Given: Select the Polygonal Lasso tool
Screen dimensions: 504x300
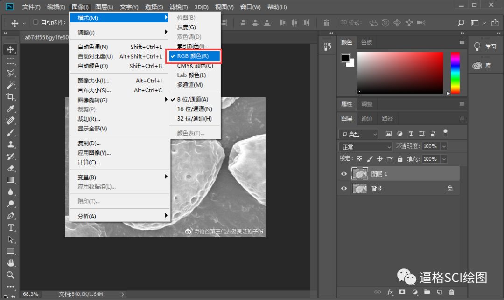Looking at the screenshot, I should (x=10, y=73).
